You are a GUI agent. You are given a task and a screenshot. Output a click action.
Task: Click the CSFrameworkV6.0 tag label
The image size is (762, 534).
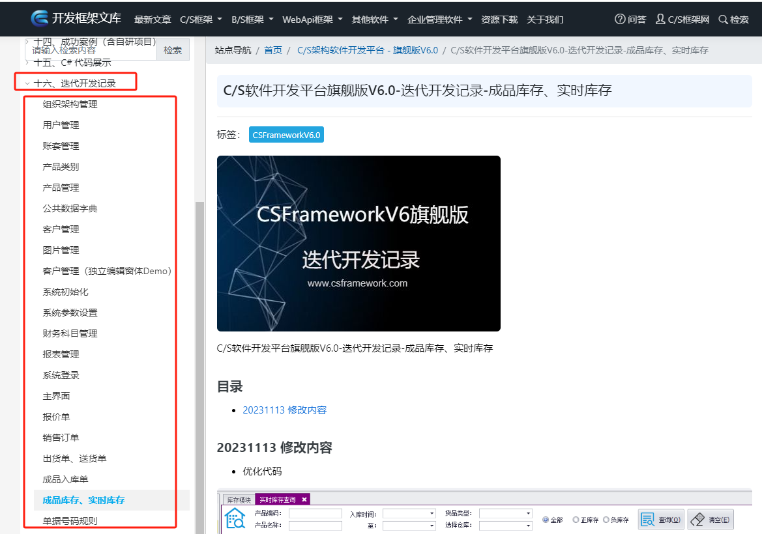pyautogui.click(x=286, y=135)
